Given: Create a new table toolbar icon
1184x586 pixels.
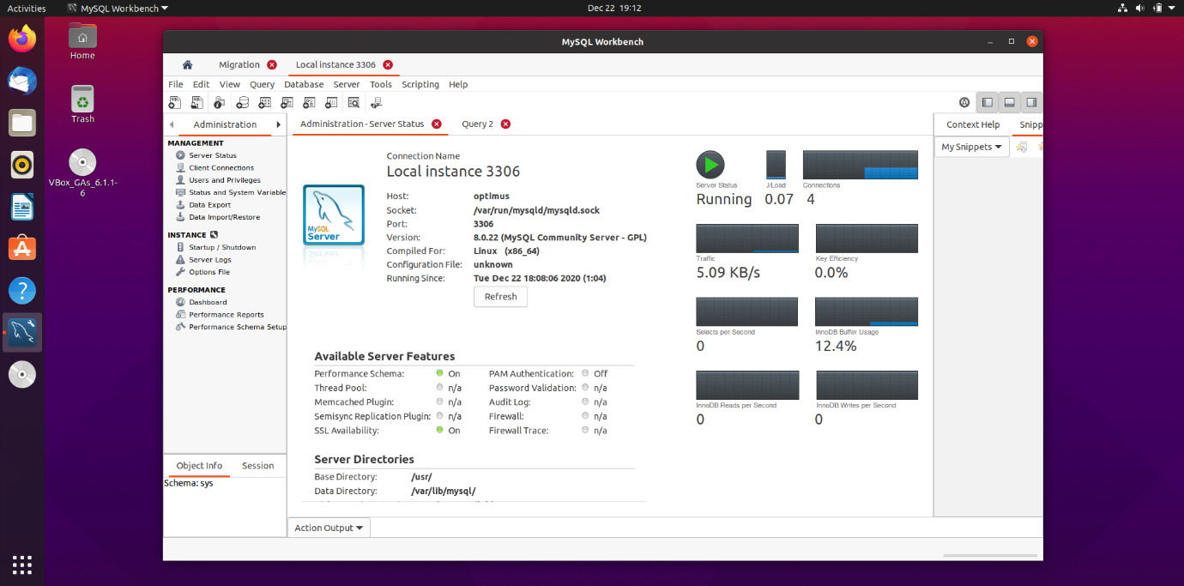Looking at the screenshot, I should coord(264,103).
